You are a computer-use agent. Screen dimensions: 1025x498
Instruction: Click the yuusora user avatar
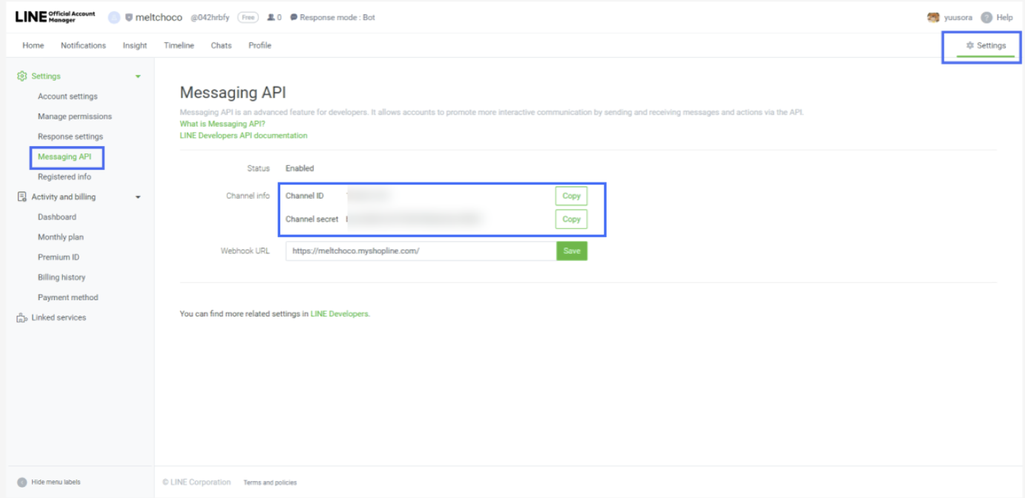934,17
